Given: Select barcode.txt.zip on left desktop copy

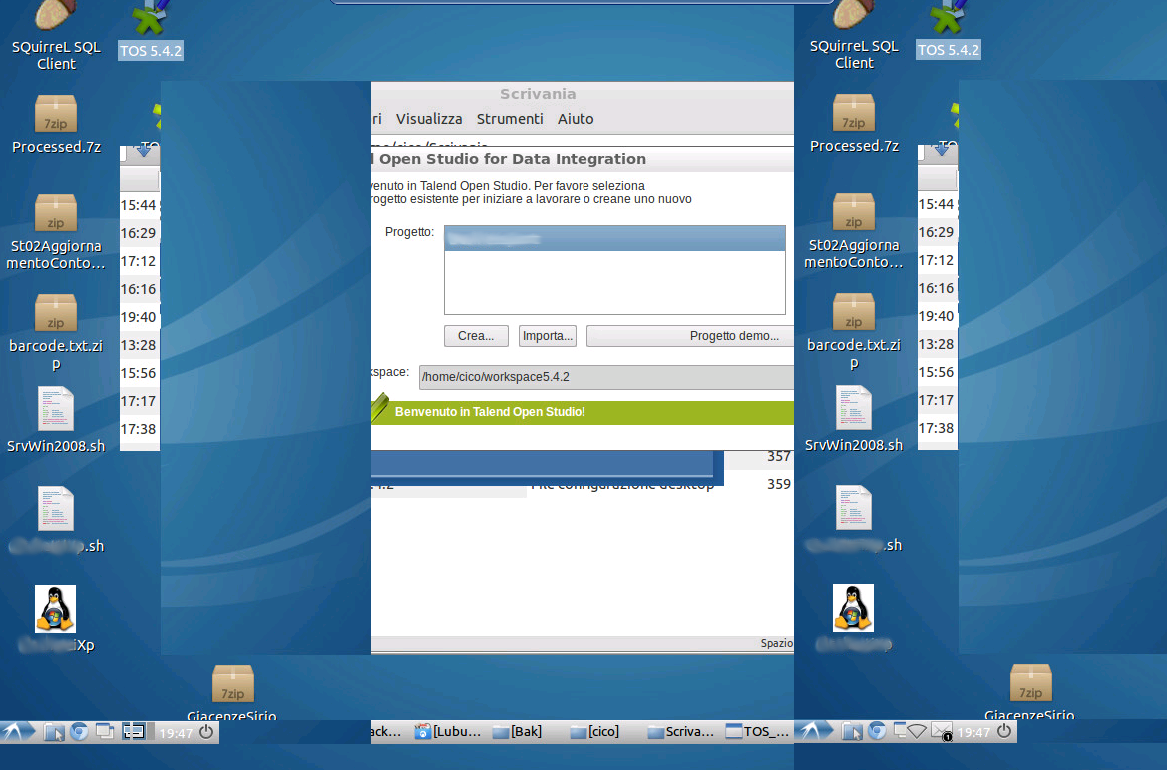Looking at the screenshot, I should coord(56,332).
